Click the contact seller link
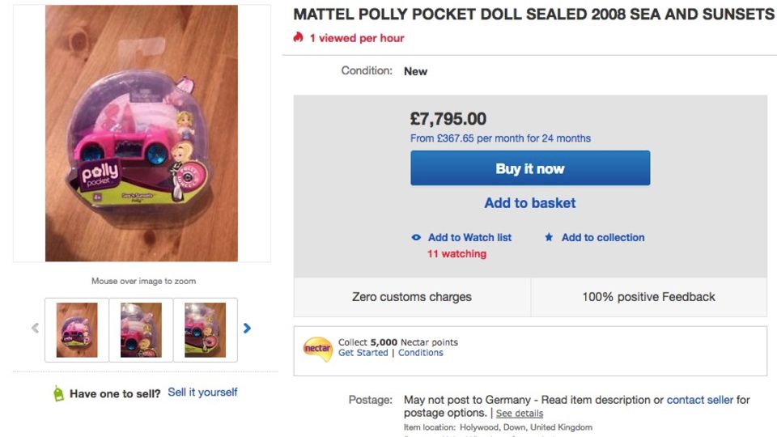The height and width of the screenshot is (437, 777). tap(699, 400)
